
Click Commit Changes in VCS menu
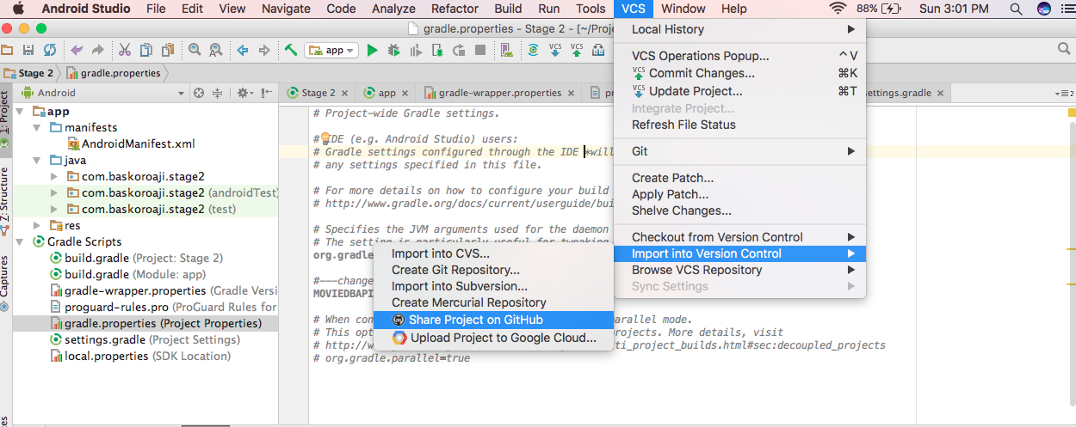click(739, 73)
